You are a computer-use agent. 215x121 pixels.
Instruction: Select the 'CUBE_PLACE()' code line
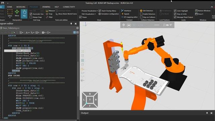(24, 111)
